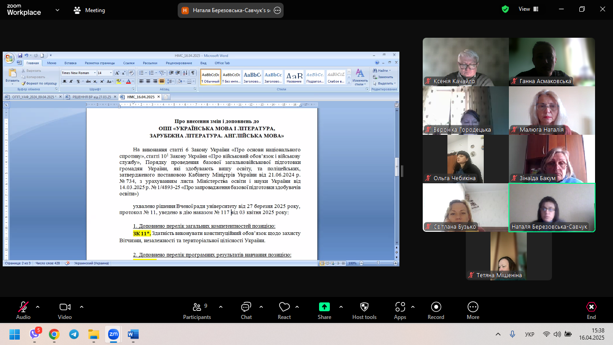Unmute the microphone with Audio button
The height and width of the screenshot is (345, 613).
(23, 310)
